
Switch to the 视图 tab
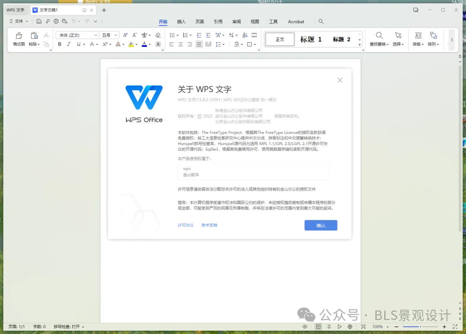255,22
